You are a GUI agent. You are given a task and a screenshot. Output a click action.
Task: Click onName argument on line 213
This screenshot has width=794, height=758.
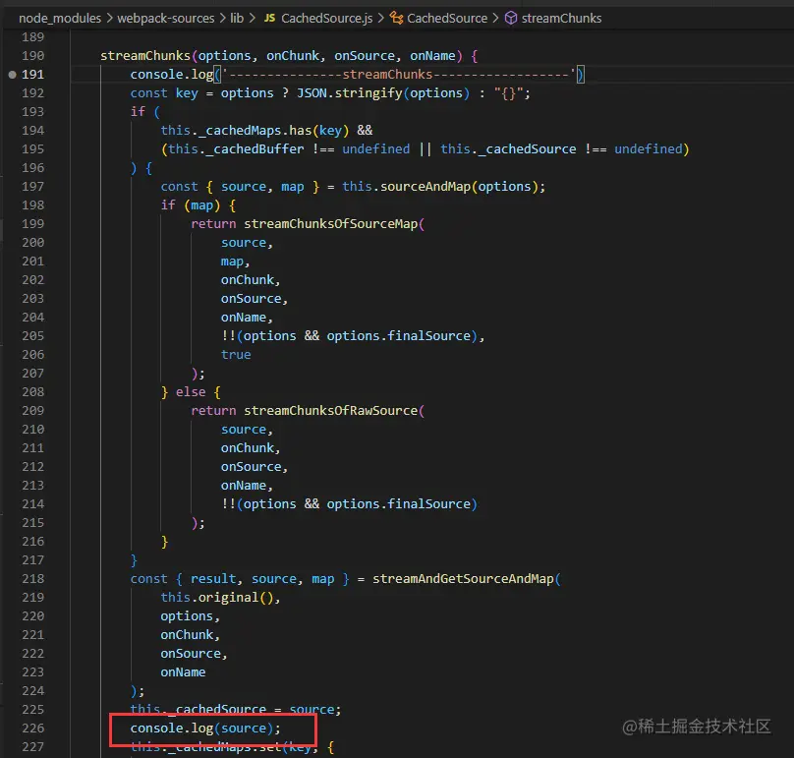(x=243, y=486)
